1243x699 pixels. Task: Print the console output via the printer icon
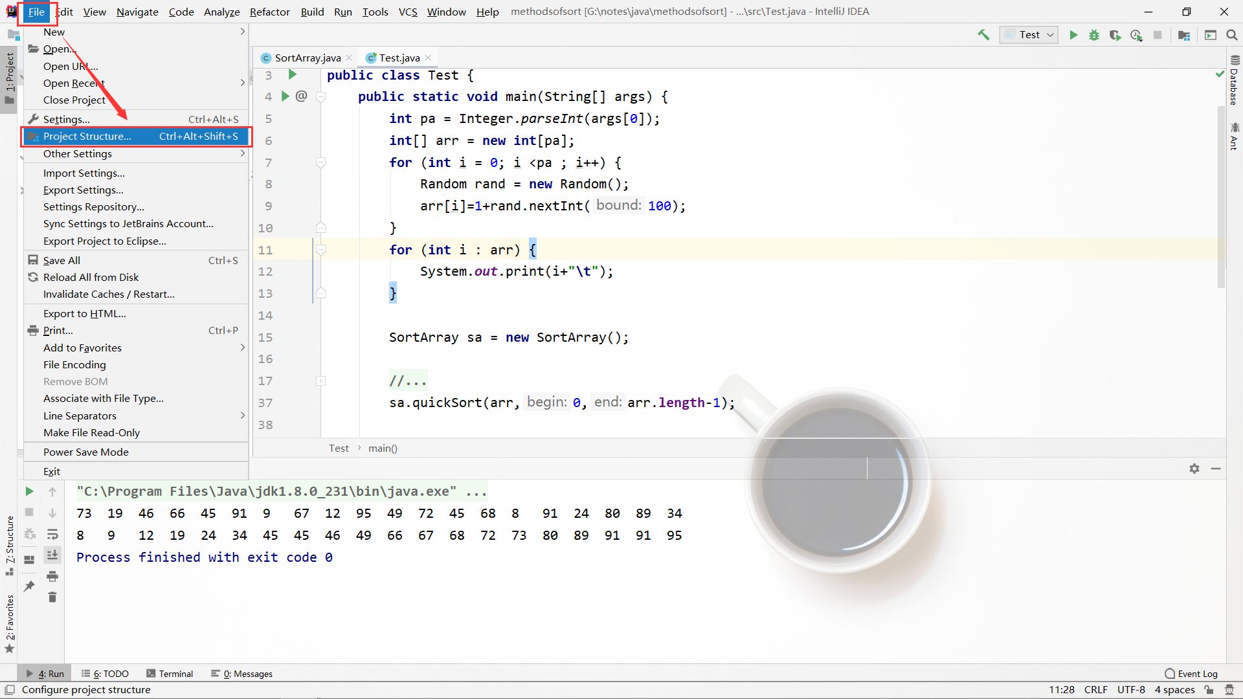[x=52, y=576]
